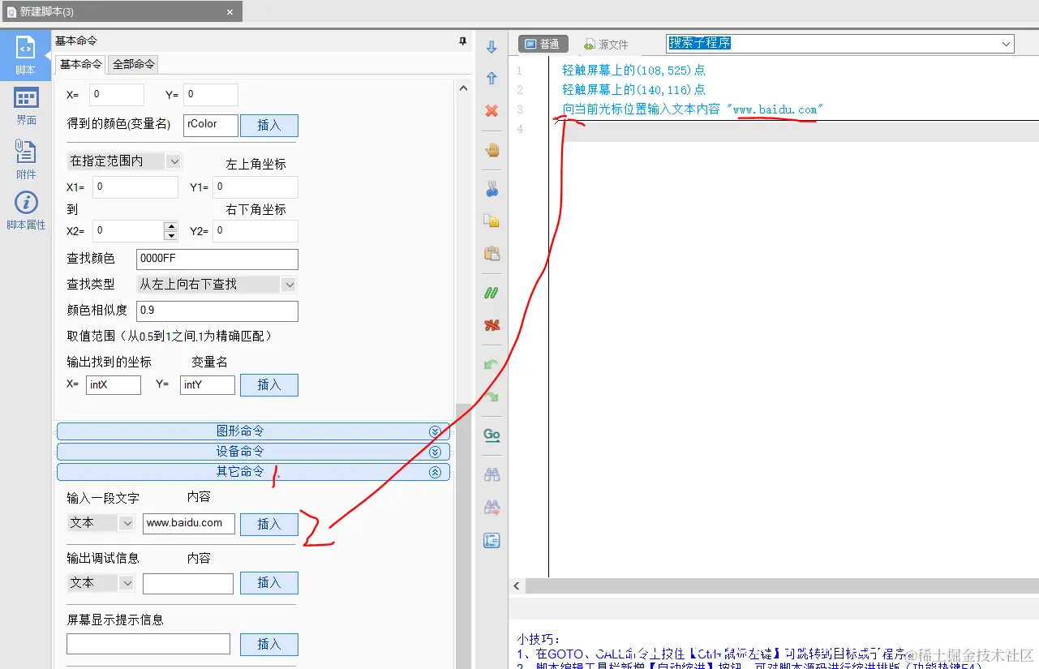This screenshot has height=669, width=1039.
Task: Move command down with blue arrow icon
Action: coord(492,46)
